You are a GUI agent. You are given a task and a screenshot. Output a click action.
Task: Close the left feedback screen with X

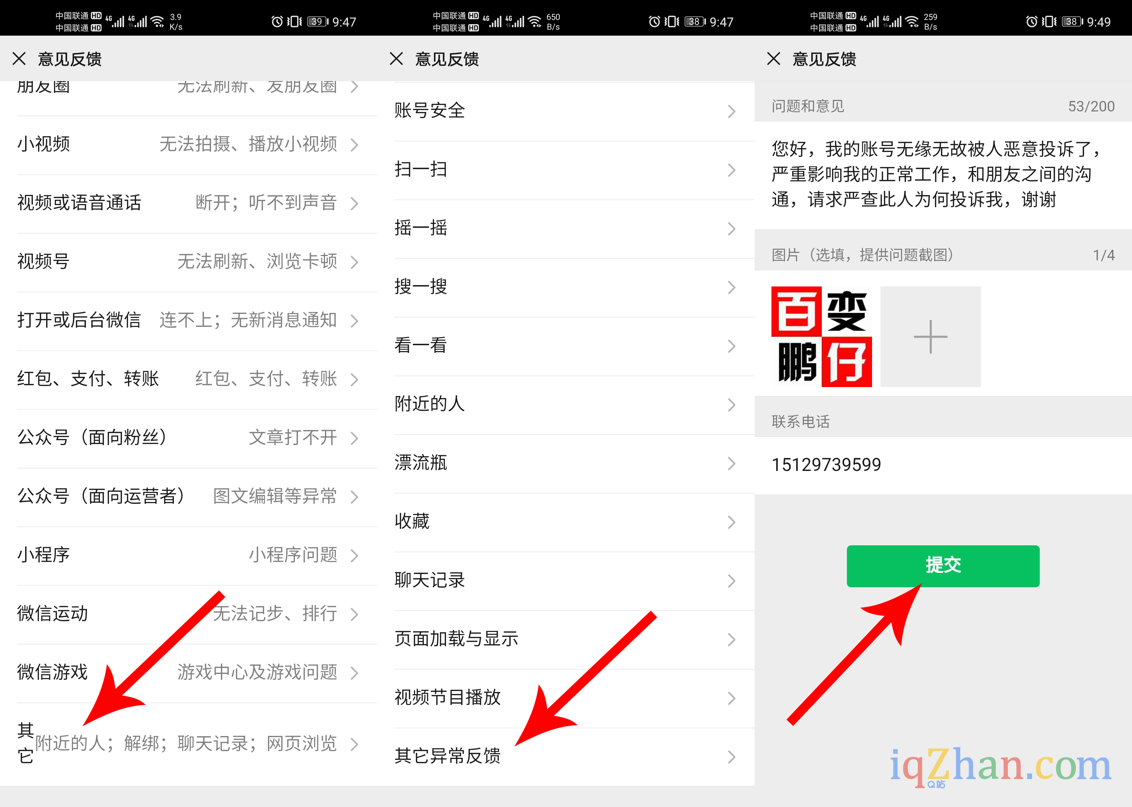[19, 59]
